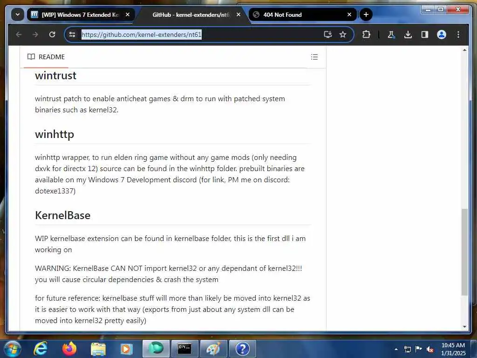Switch to the GitHub kernel-extenders tab
Image resolution: width=477 pixels, height=358 pixels.
tap(191, 14)
